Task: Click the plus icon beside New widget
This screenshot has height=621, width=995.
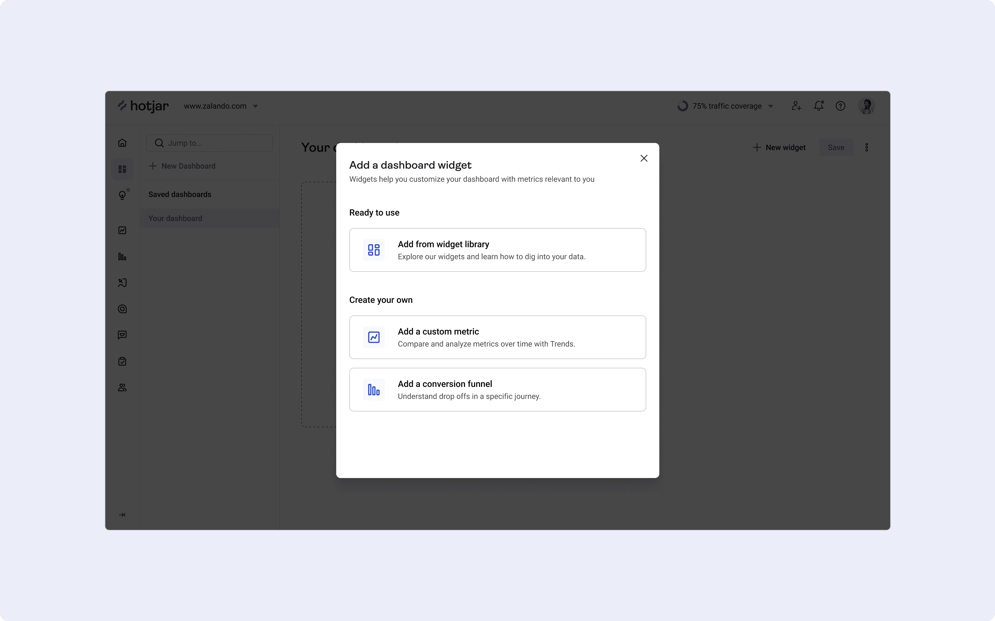Action: click(757, 147)
